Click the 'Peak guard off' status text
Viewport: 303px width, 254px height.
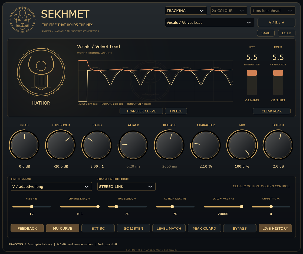click(107, 244)
